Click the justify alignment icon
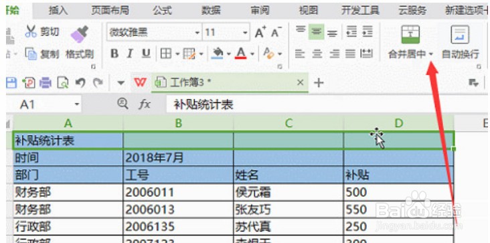This screenshot has height=243, width=490. [x=350, y=54]
